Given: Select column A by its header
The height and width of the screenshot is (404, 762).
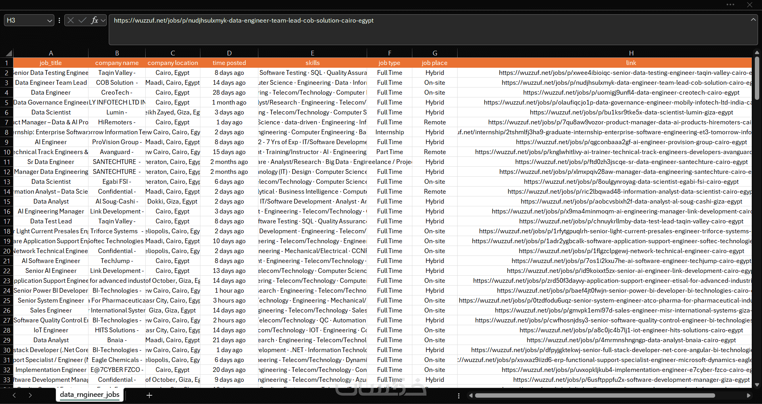Looking at the screenshot, I should [x=51, y=53].
